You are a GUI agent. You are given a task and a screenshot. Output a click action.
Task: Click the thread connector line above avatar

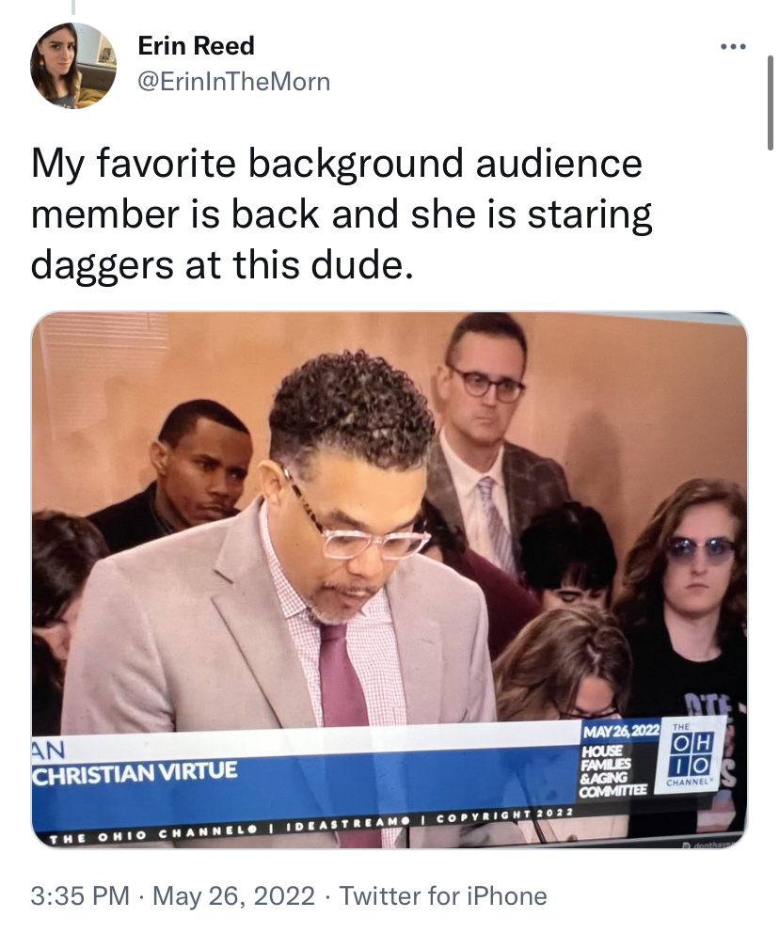pos(73,8)
